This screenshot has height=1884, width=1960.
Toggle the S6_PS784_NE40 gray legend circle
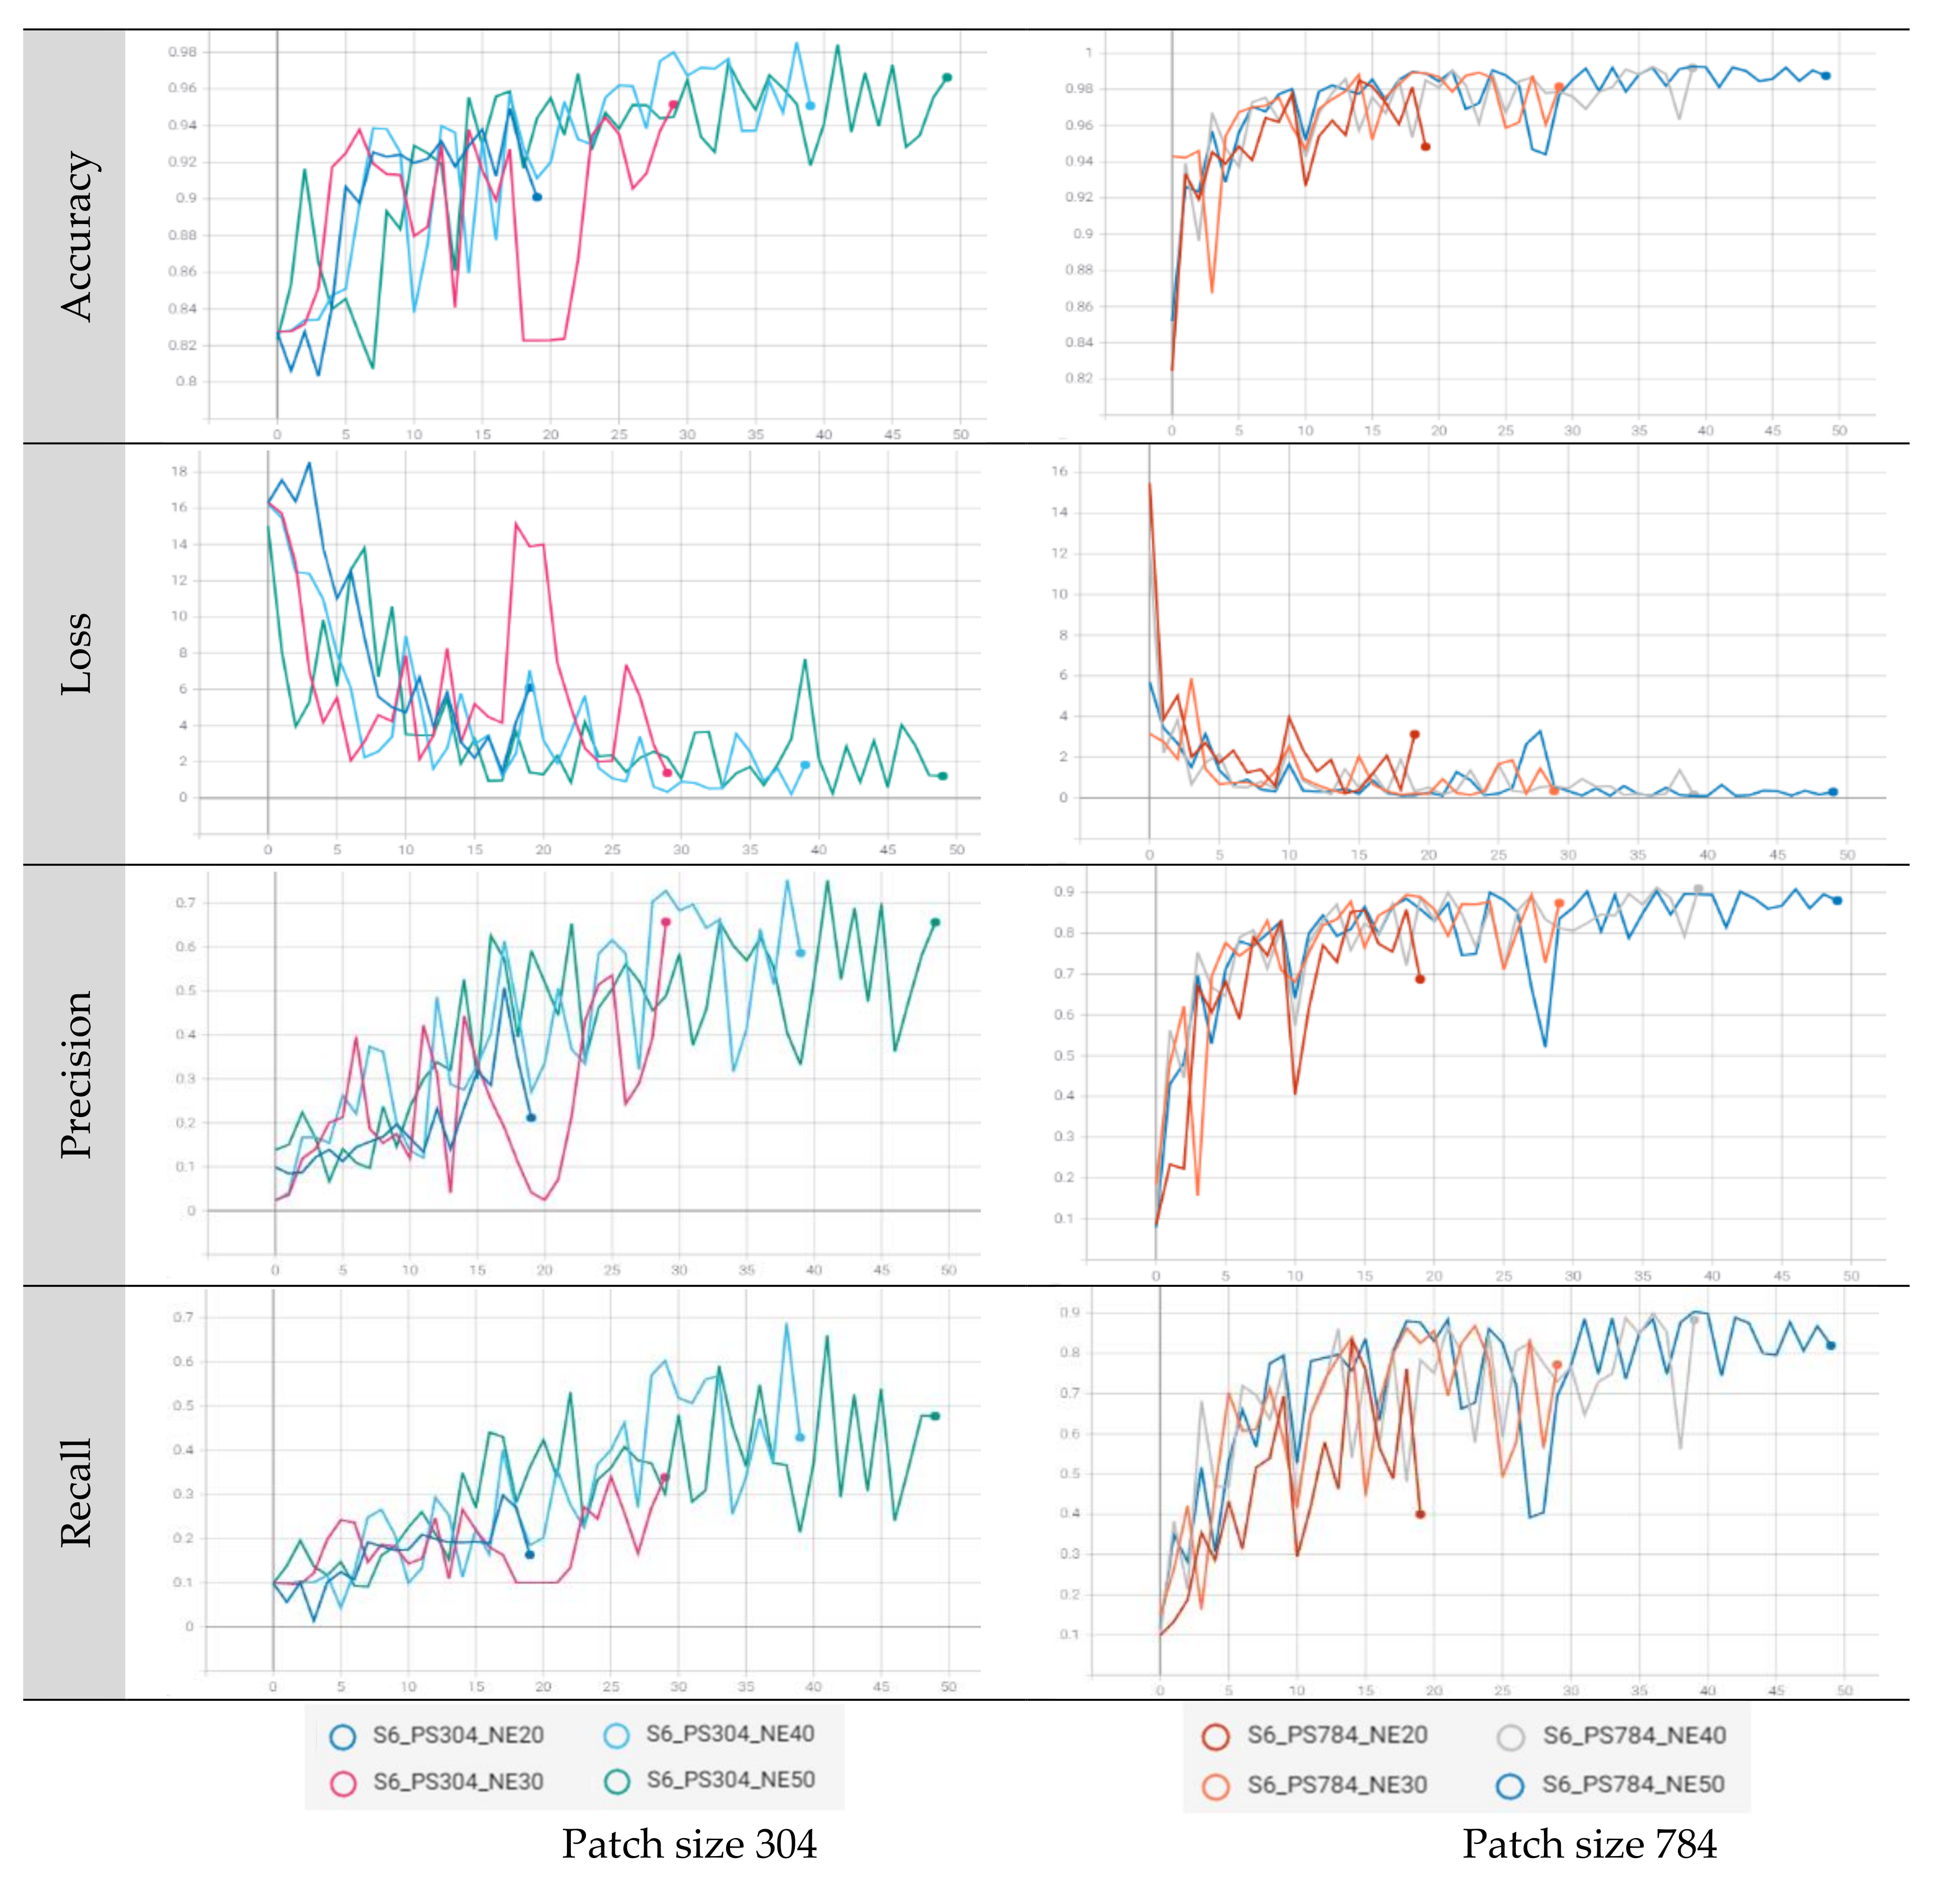[1511, 1737]
